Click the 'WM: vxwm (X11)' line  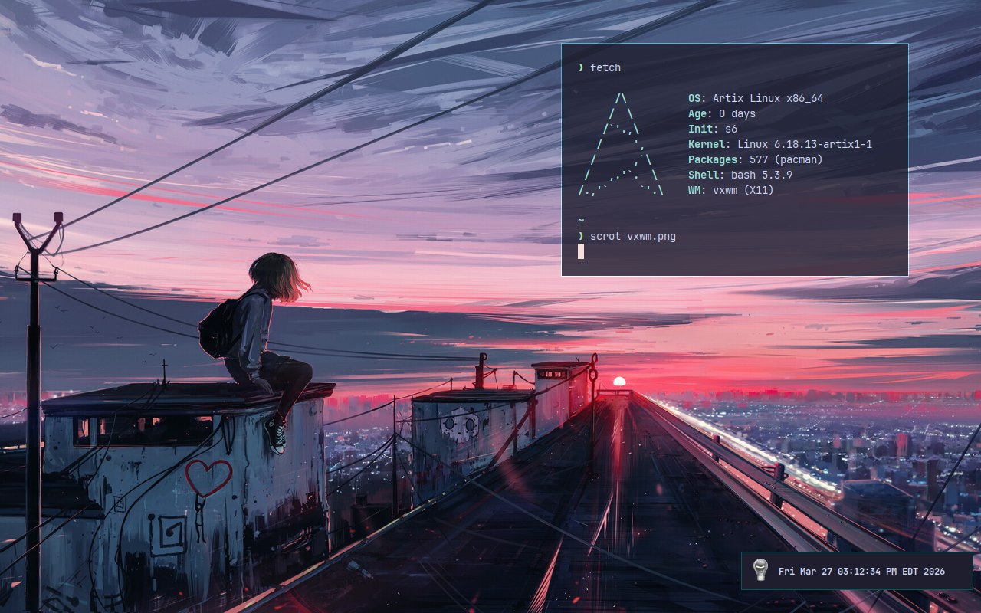(x=731, y=190)
